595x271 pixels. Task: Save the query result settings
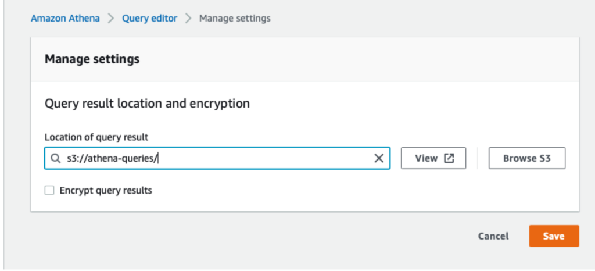tap(554, 236)
